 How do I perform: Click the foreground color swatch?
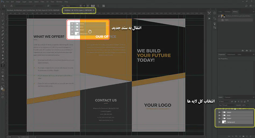2,89
